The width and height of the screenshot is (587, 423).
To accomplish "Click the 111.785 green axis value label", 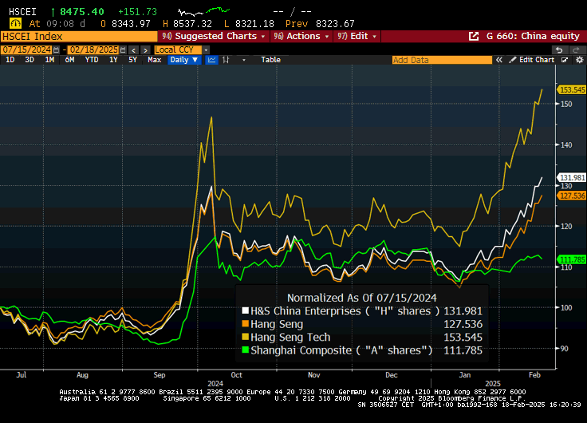I will click(572, 259).
